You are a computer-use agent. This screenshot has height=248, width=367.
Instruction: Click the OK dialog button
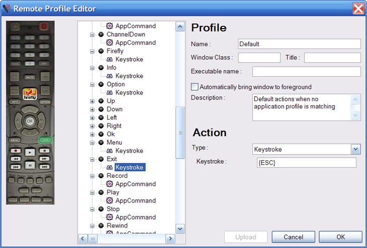click(x=340, y=237)
